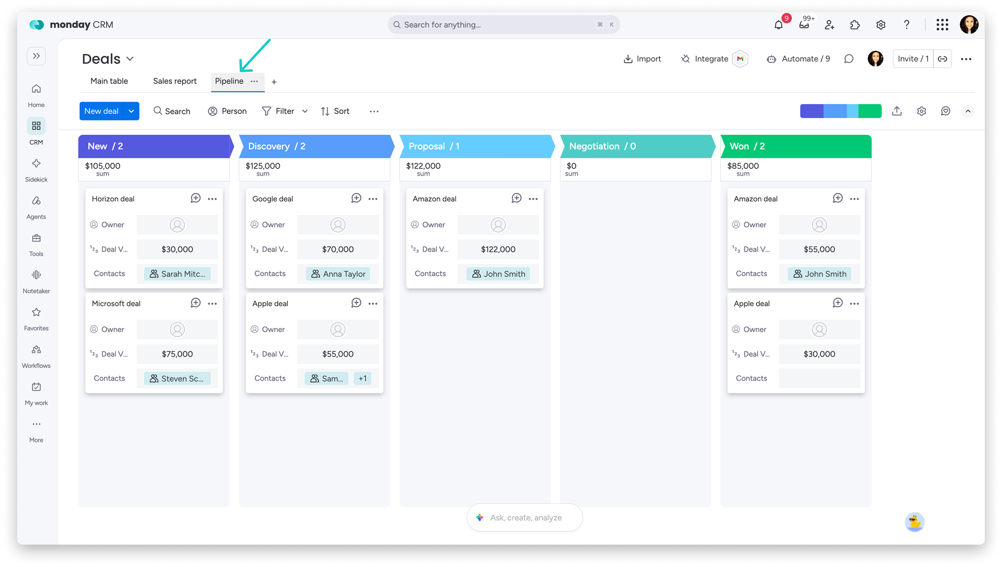The width and height of the screenshot is (1002, 567).
Task: Sort the pipeline deals
Action: click(335, 111)
